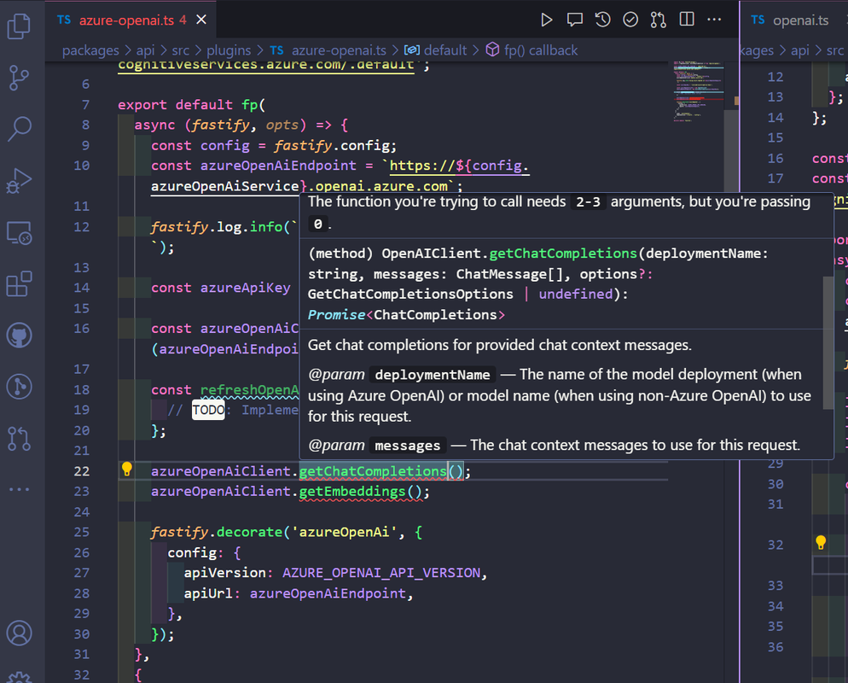848x683 pixels.
Task: Open the Accounts menu in activity bar
Action: [19, 633]
